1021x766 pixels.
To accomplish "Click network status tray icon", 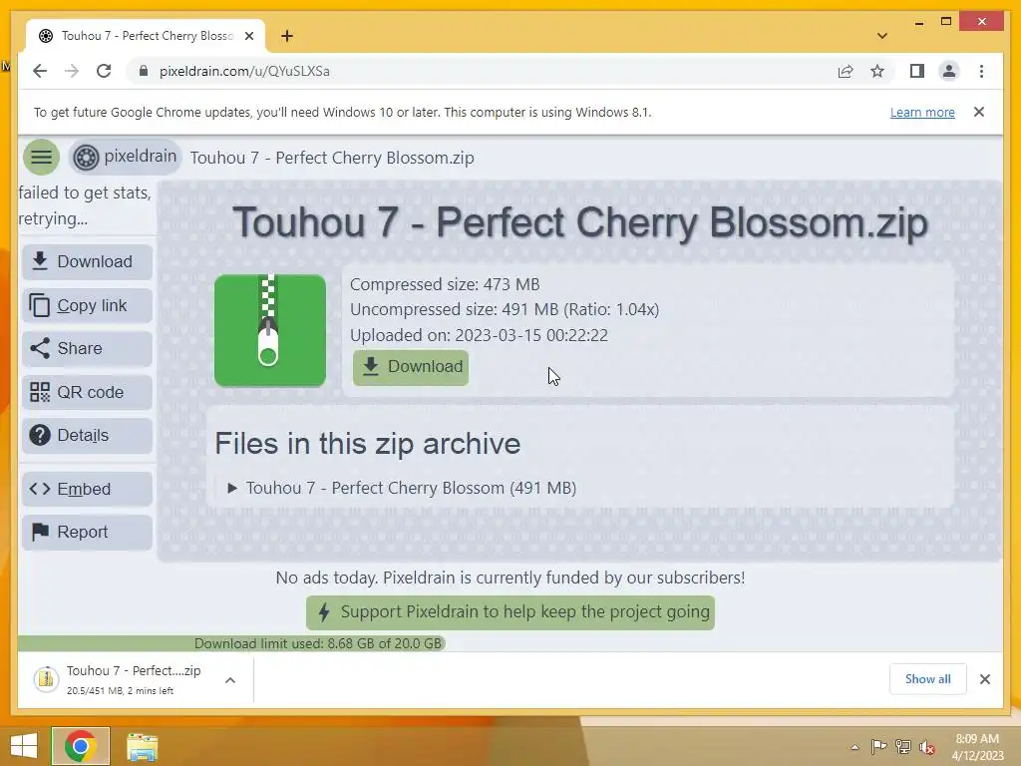I will pos(903,746).
